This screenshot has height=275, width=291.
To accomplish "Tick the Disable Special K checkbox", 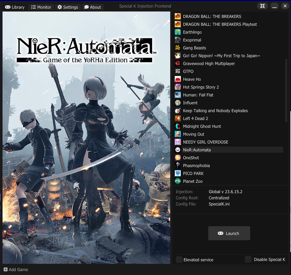I will [x=248, y=259].
